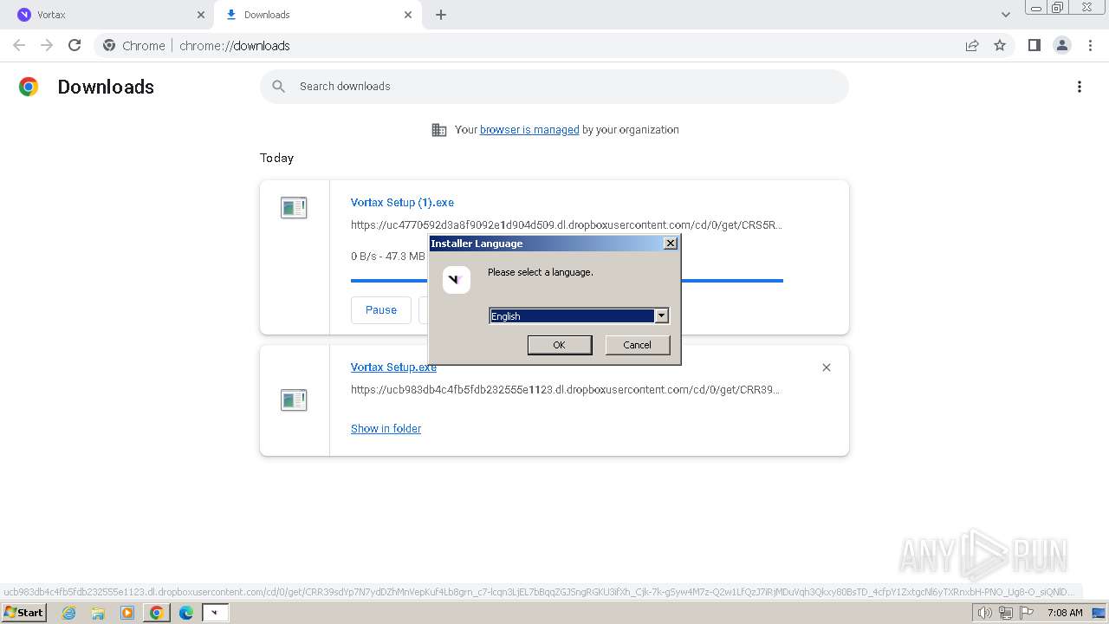
Task: Share this page icon
Action: (972, 45)
